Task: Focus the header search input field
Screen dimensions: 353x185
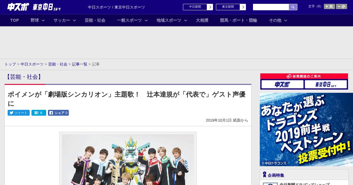Action: coord(271,7)
